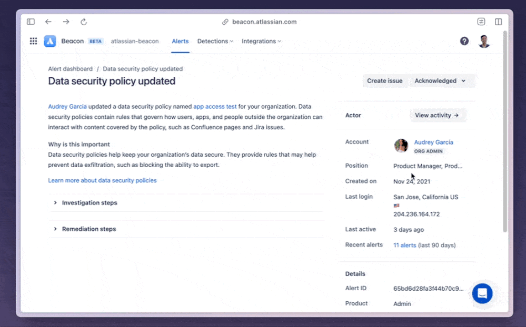Click the Create issue button
Image resolution: width=526 pixels, height=327 pixels.
pos(385,81)
